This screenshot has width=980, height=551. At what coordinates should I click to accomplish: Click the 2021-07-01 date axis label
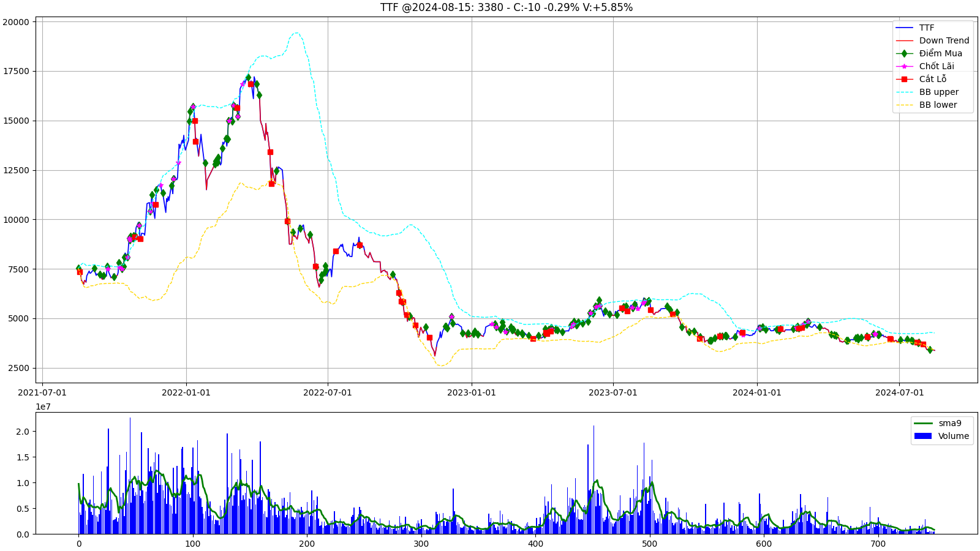coord(42,392)
